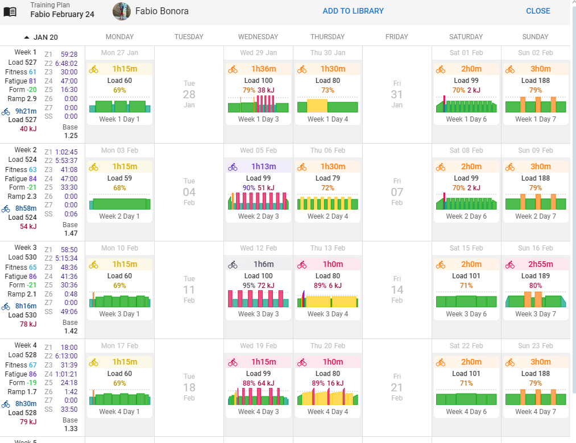Click the blue bike icon in Week 1 summary
Viewport: 576px width, 443px height.
pos(6,111)
